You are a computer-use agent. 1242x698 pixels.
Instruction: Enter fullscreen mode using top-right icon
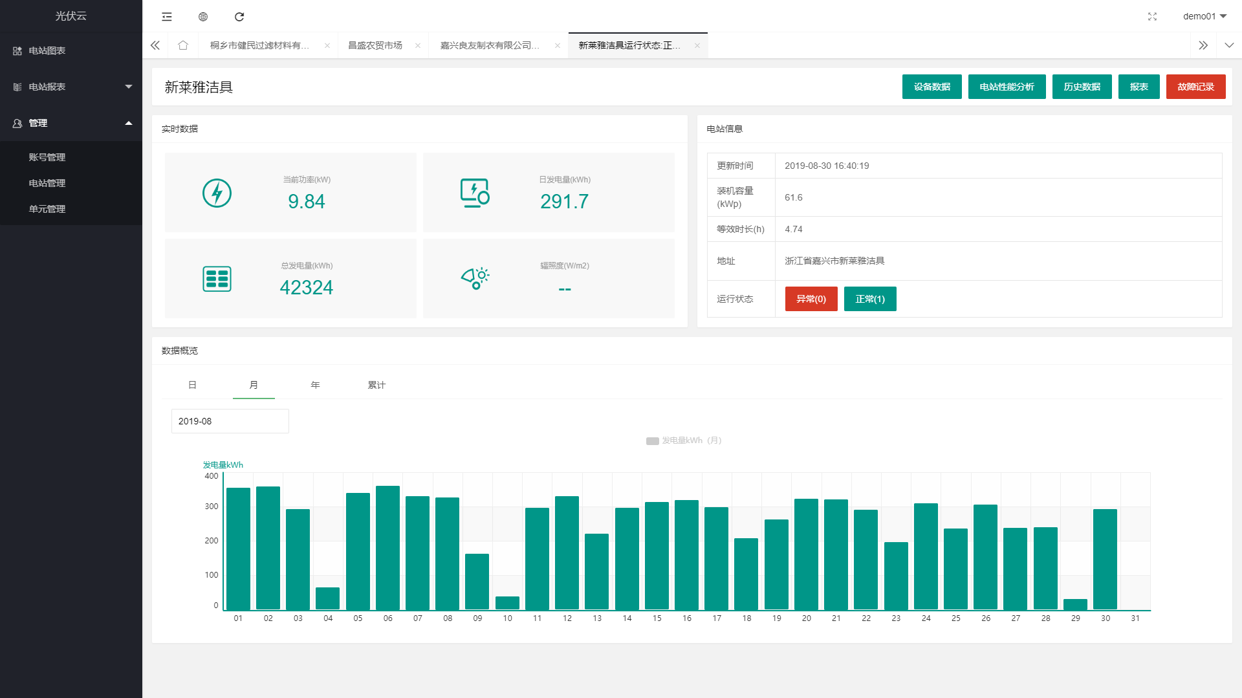point(1152,17)
